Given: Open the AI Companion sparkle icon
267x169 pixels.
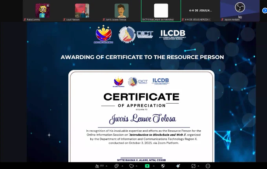Looking at the screenshot, I should (x=178, y=166).
